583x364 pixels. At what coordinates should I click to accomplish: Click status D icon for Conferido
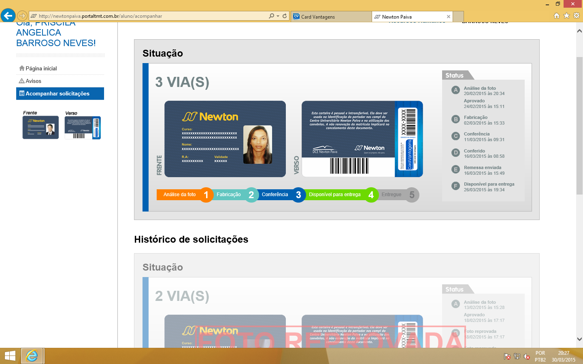456,152
